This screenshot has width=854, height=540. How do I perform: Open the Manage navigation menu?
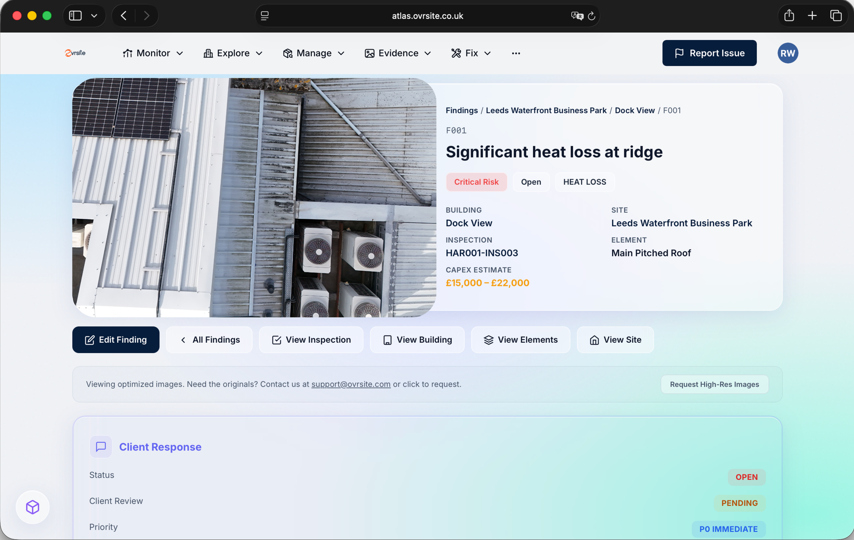point(314,53)
